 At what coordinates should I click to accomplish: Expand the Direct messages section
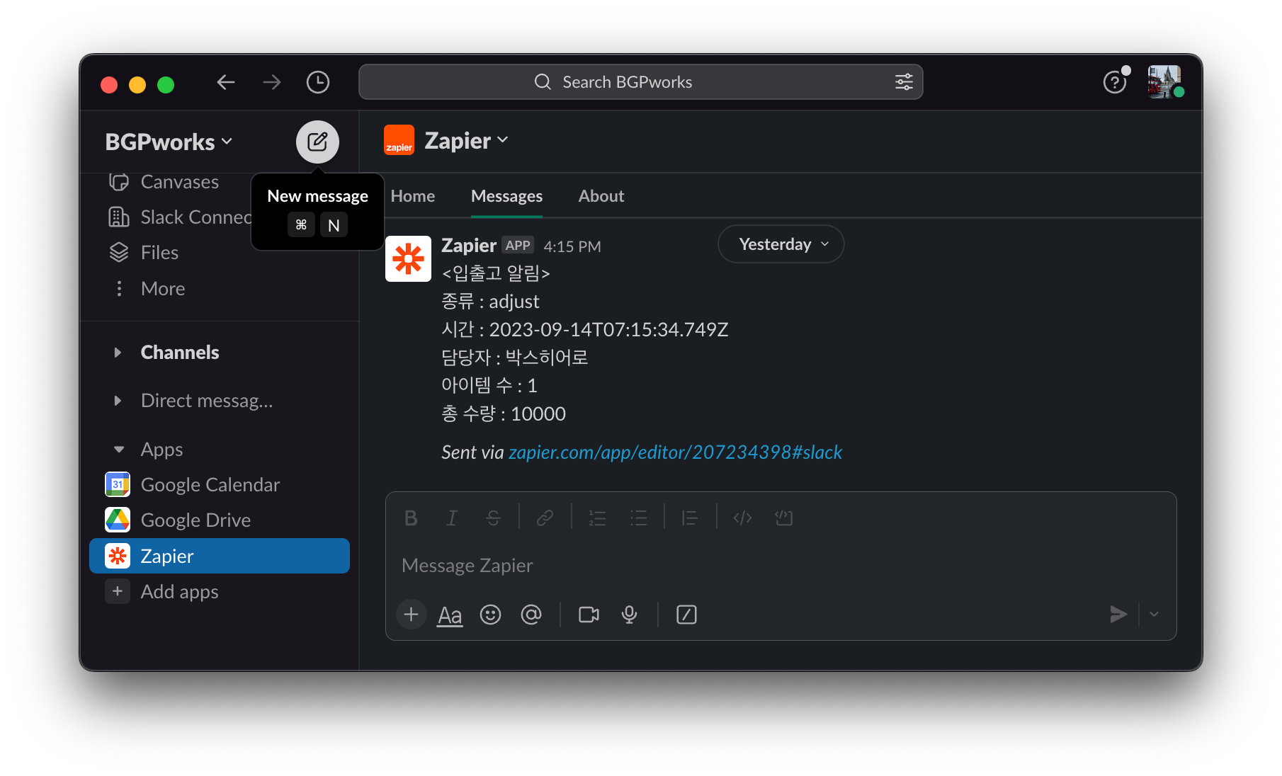coord(118,401)
